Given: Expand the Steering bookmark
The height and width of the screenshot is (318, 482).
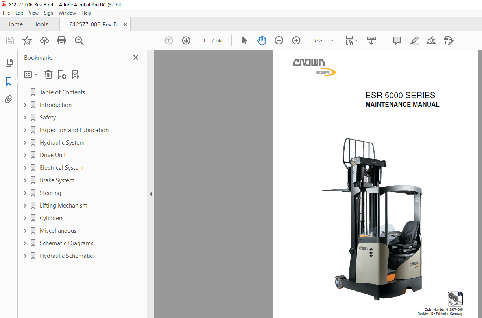Looking at the screenshot, I should (25, 193).
